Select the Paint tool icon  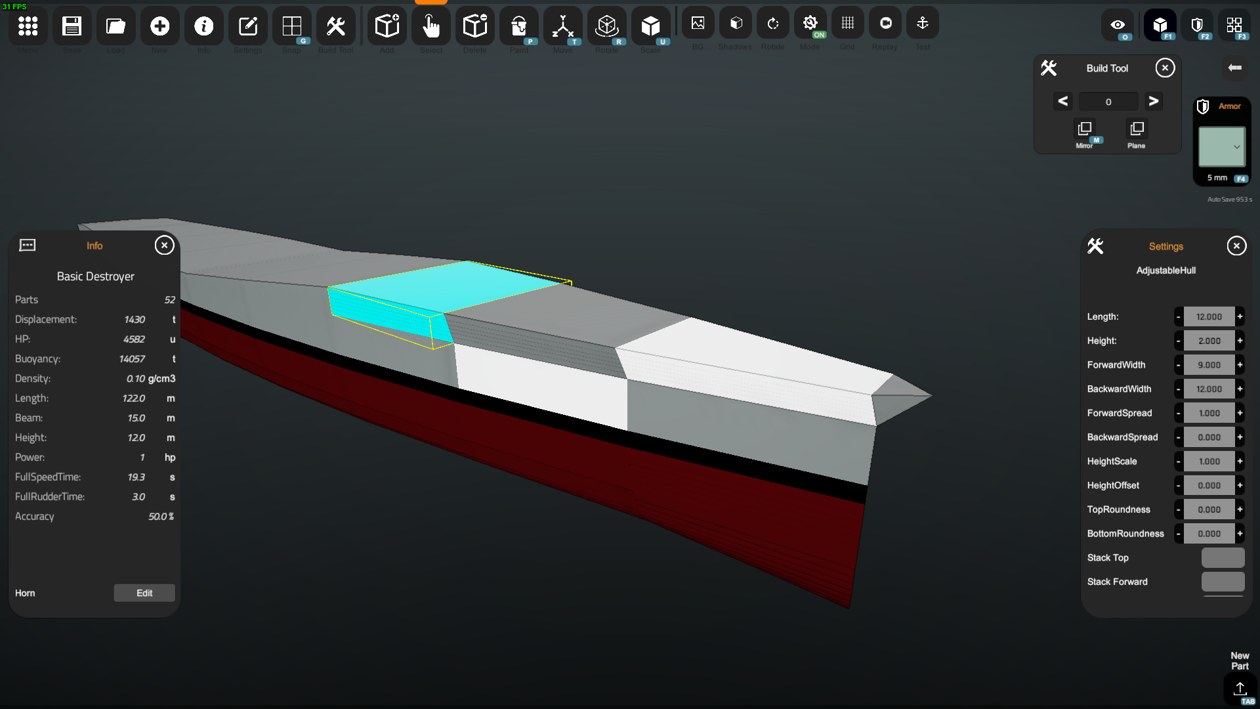[518, 26]
